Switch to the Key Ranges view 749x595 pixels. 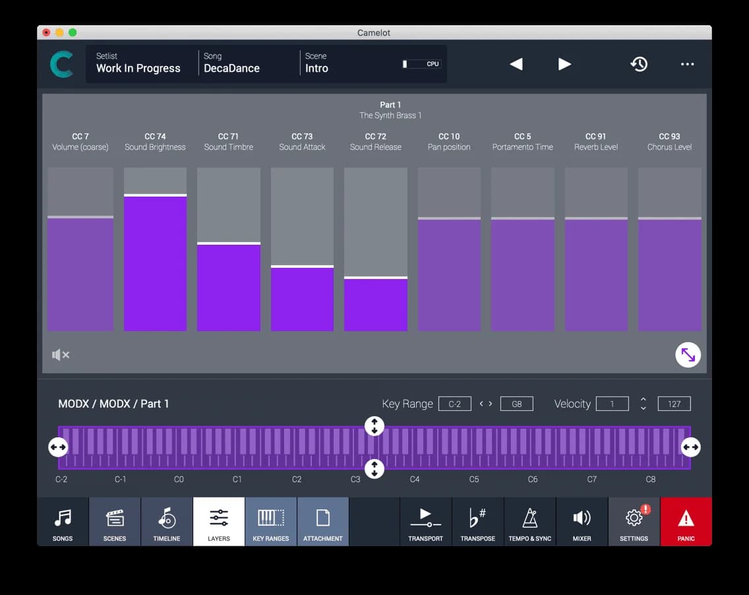[270, 521]
